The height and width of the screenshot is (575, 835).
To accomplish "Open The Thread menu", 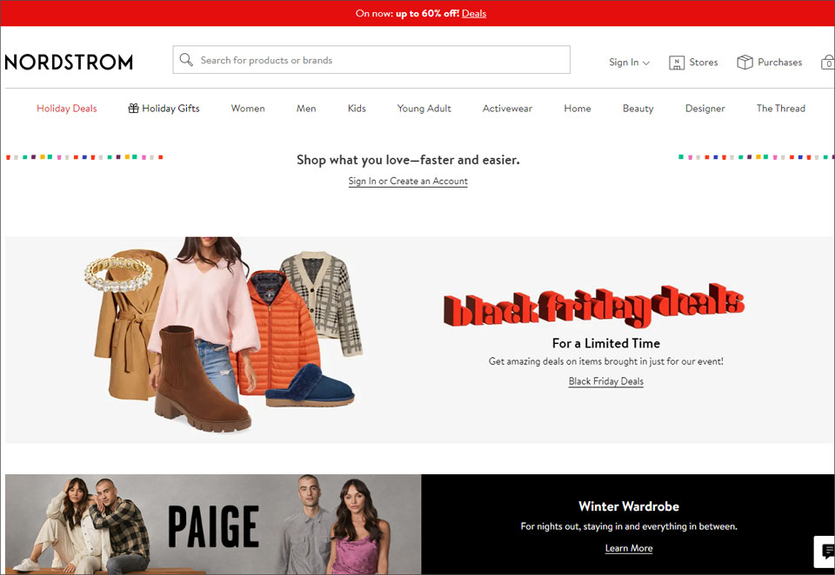I will (x=781, y=109).
